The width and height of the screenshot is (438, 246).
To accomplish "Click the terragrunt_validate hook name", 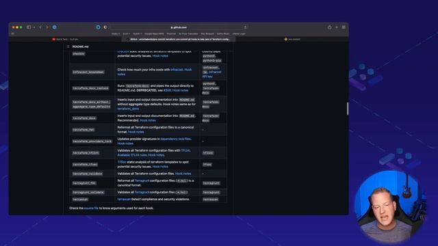I will coord(88,193).
